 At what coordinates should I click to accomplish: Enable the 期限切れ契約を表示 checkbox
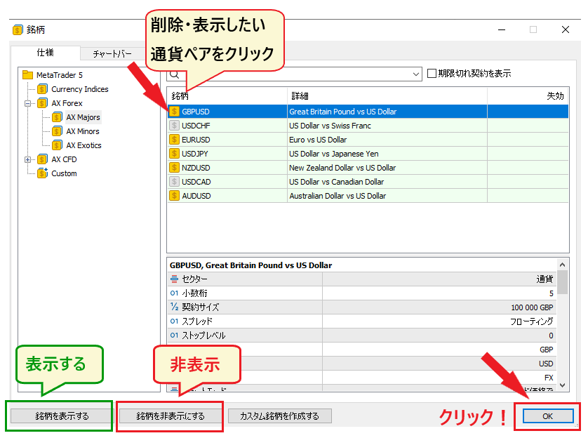coord(432,73)
